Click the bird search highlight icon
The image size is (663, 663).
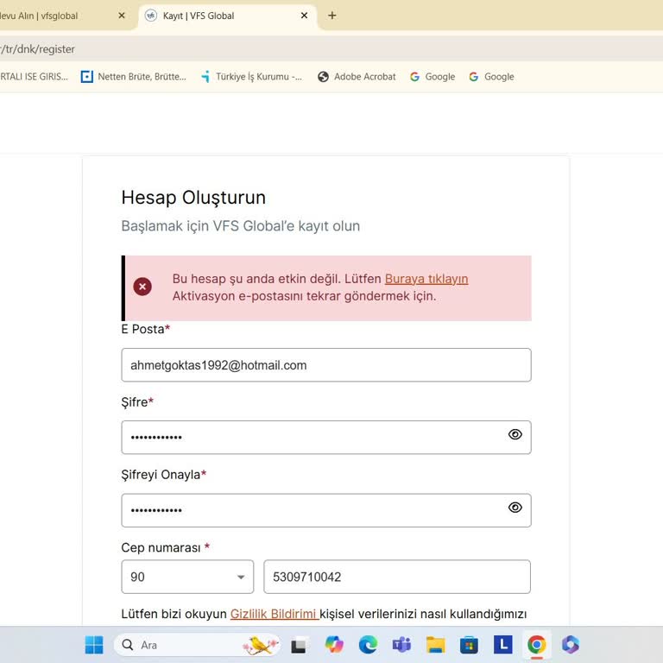click(x=260, y=645)
